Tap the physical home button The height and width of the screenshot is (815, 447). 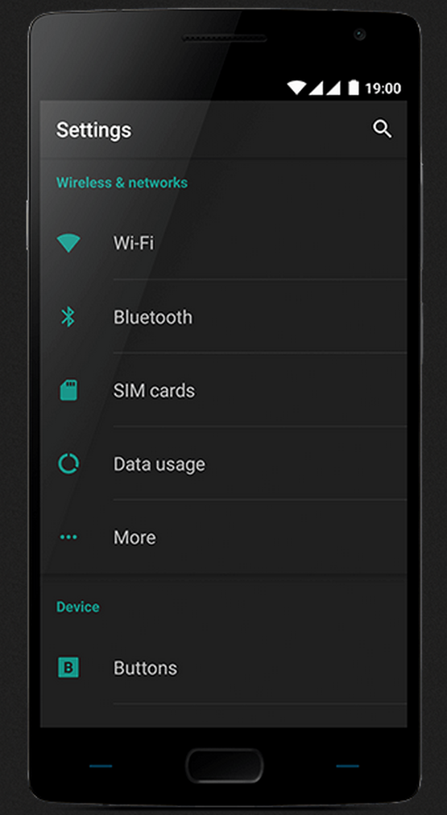224,766
